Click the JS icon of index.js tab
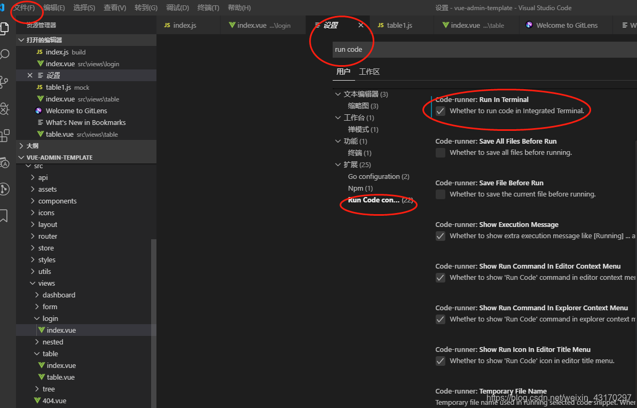This screenshot has width=637, height=408. click(167, 25)
